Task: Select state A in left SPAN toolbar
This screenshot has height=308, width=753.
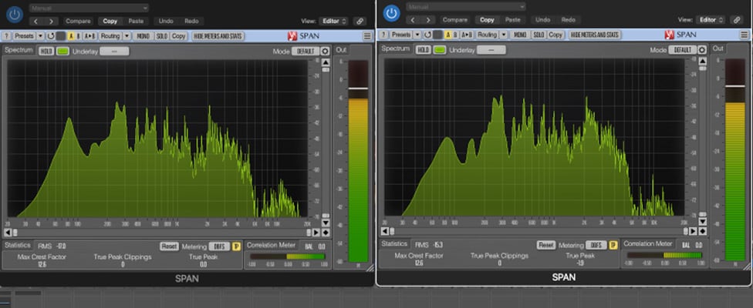Action: tap(71, 36)
